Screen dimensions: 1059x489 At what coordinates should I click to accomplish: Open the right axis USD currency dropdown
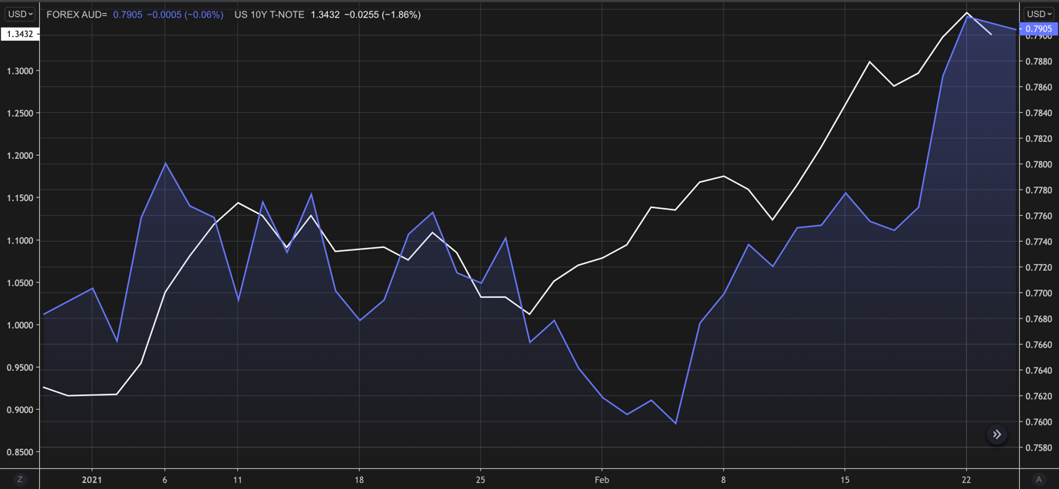[x=1039, y=14]
